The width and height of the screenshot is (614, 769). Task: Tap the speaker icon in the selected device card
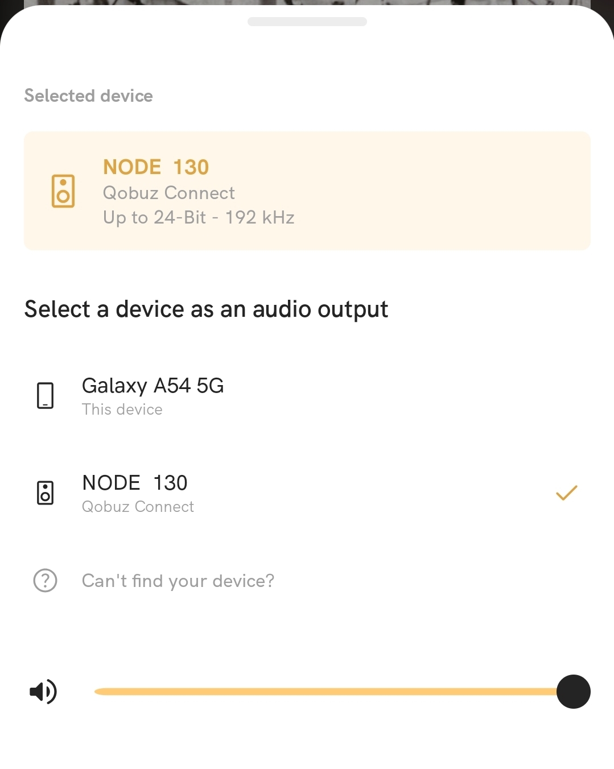tap(63, 191)
